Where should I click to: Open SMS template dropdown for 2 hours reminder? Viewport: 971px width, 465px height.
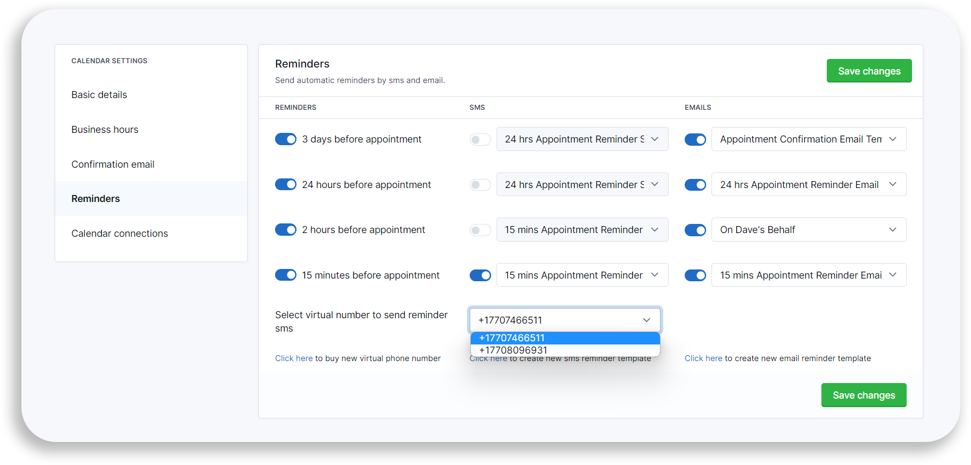(x=582, y=230)
